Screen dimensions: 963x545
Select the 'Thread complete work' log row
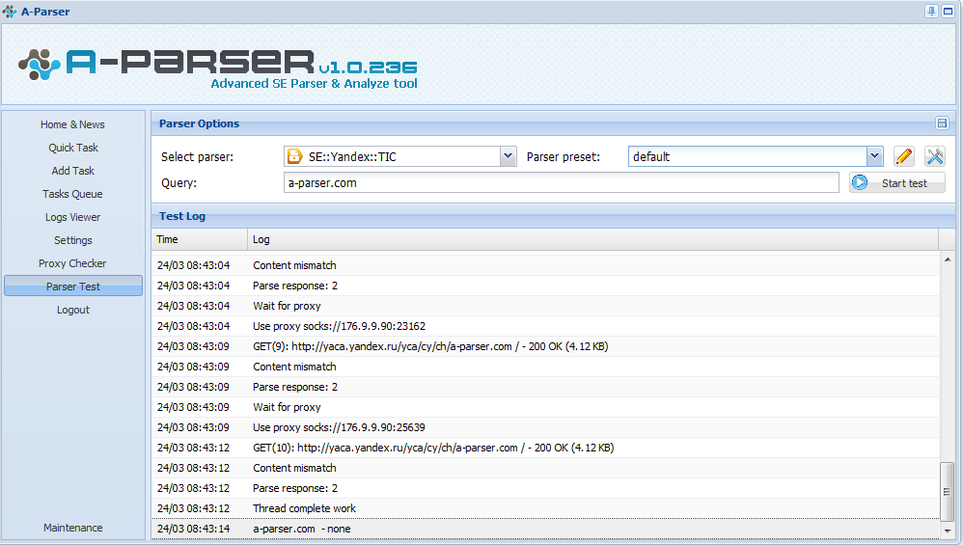tap(545, 508)
